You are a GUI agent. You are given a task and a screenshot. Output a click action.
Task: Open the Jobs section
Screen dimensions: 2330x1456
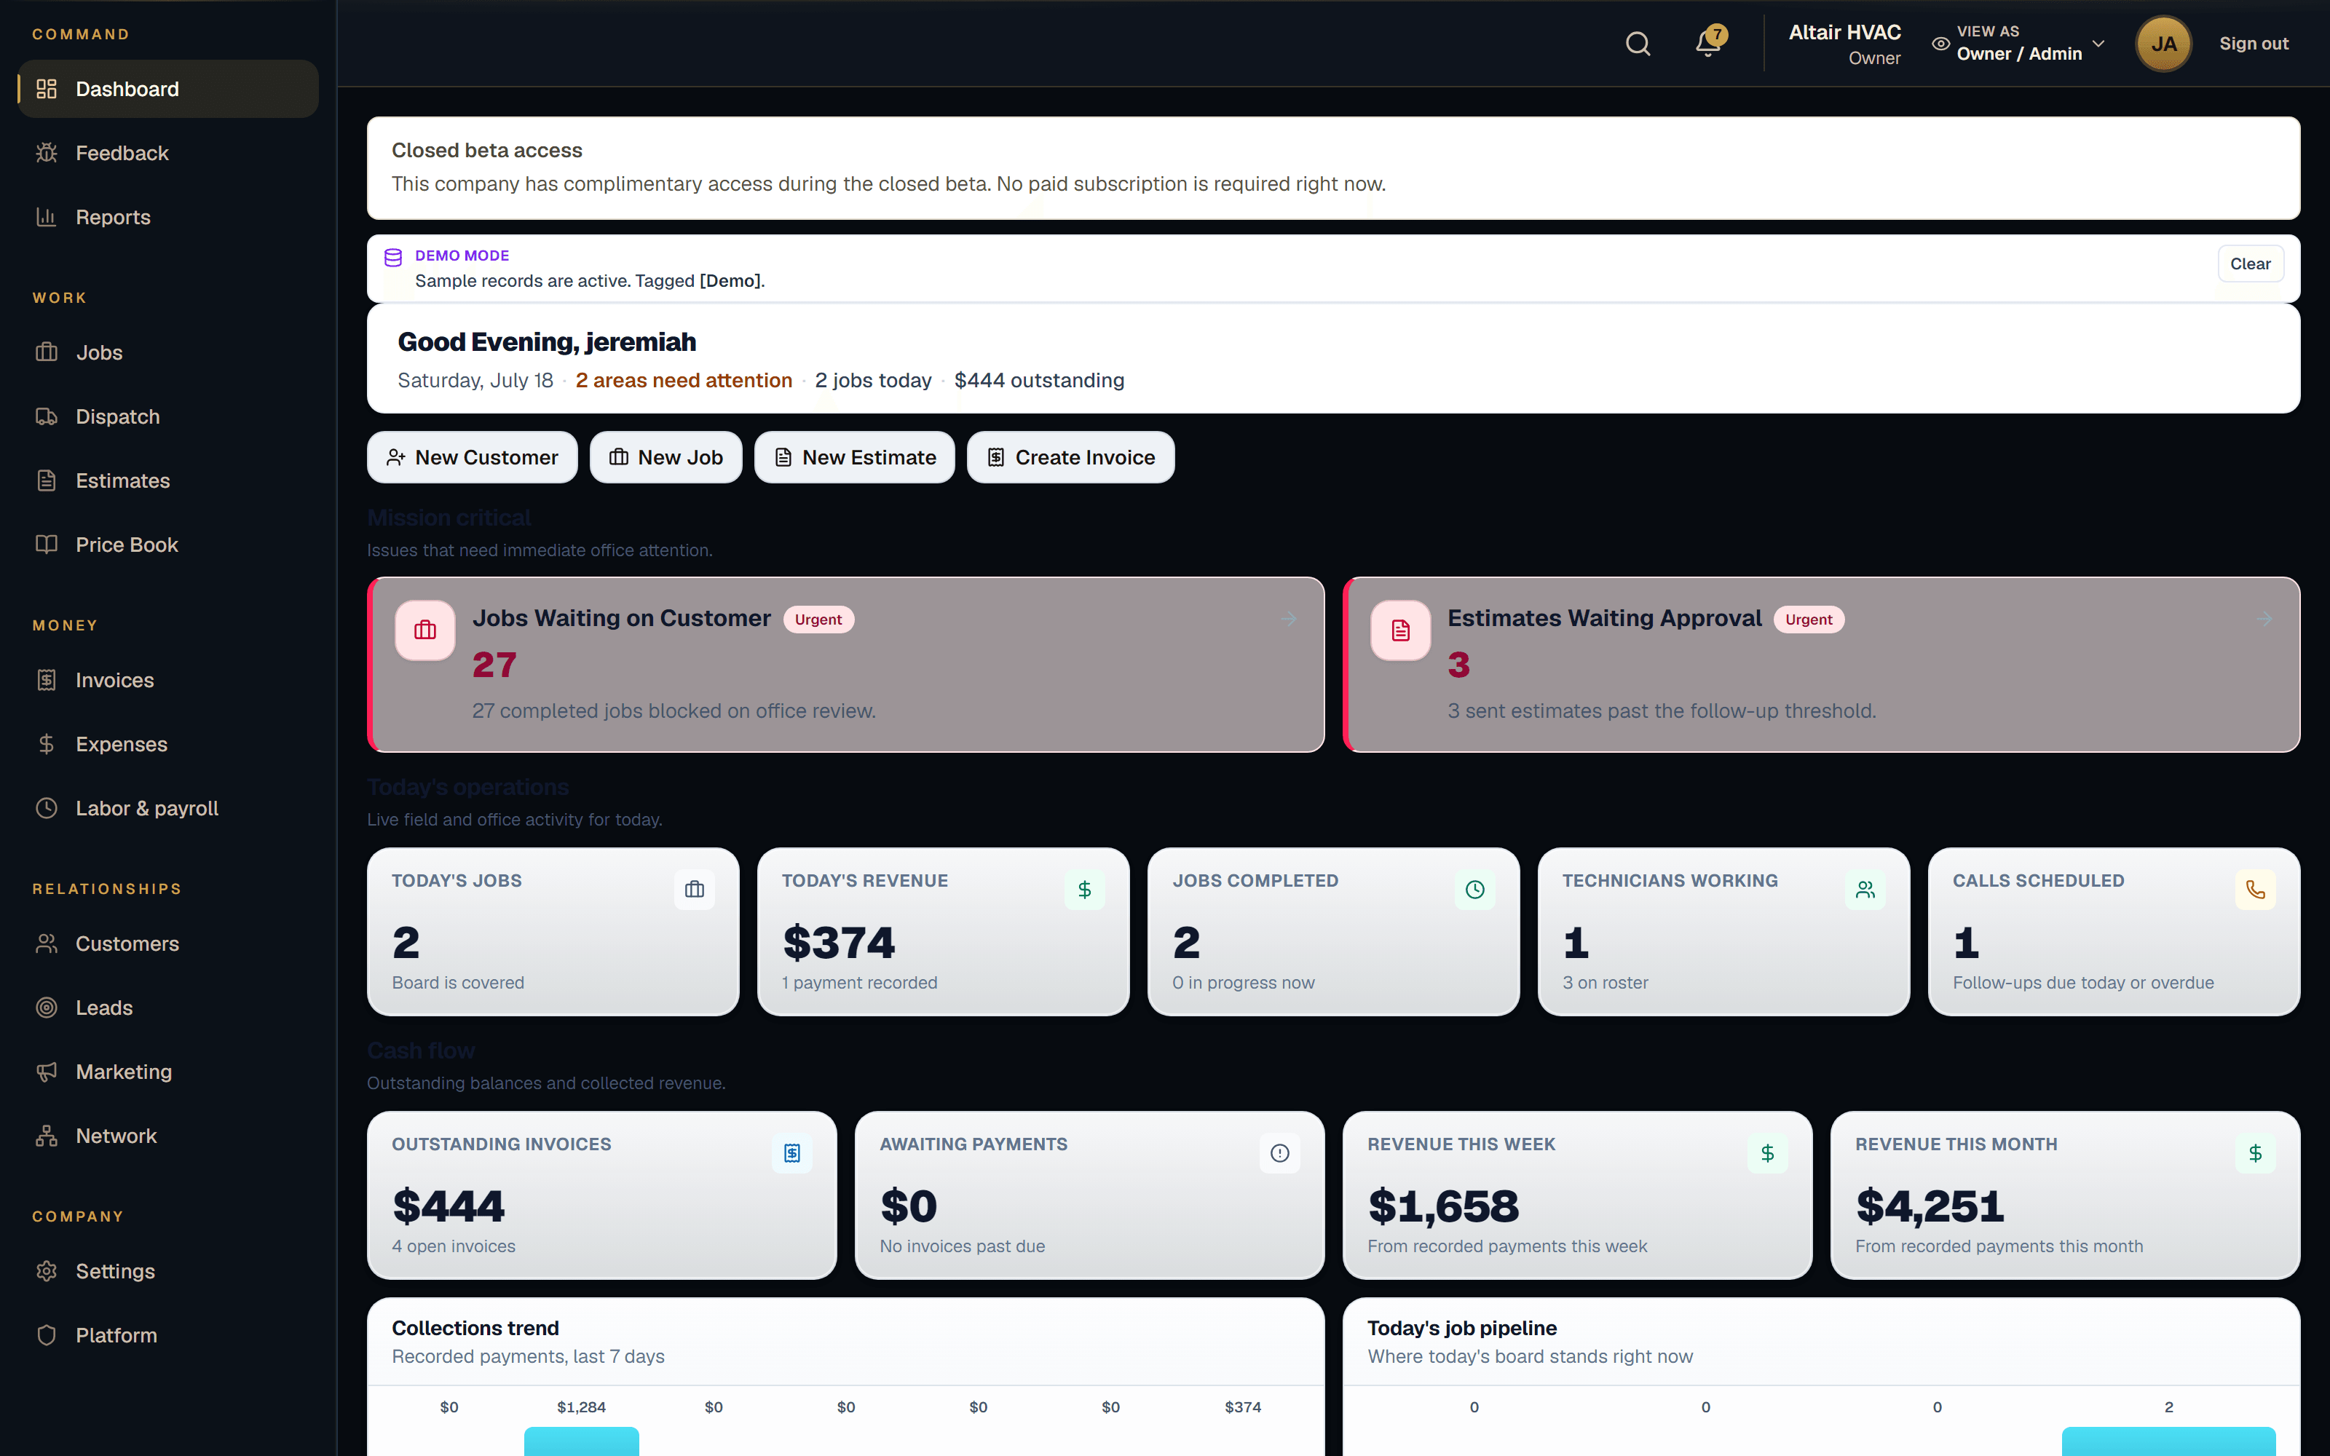coord(168,352)
